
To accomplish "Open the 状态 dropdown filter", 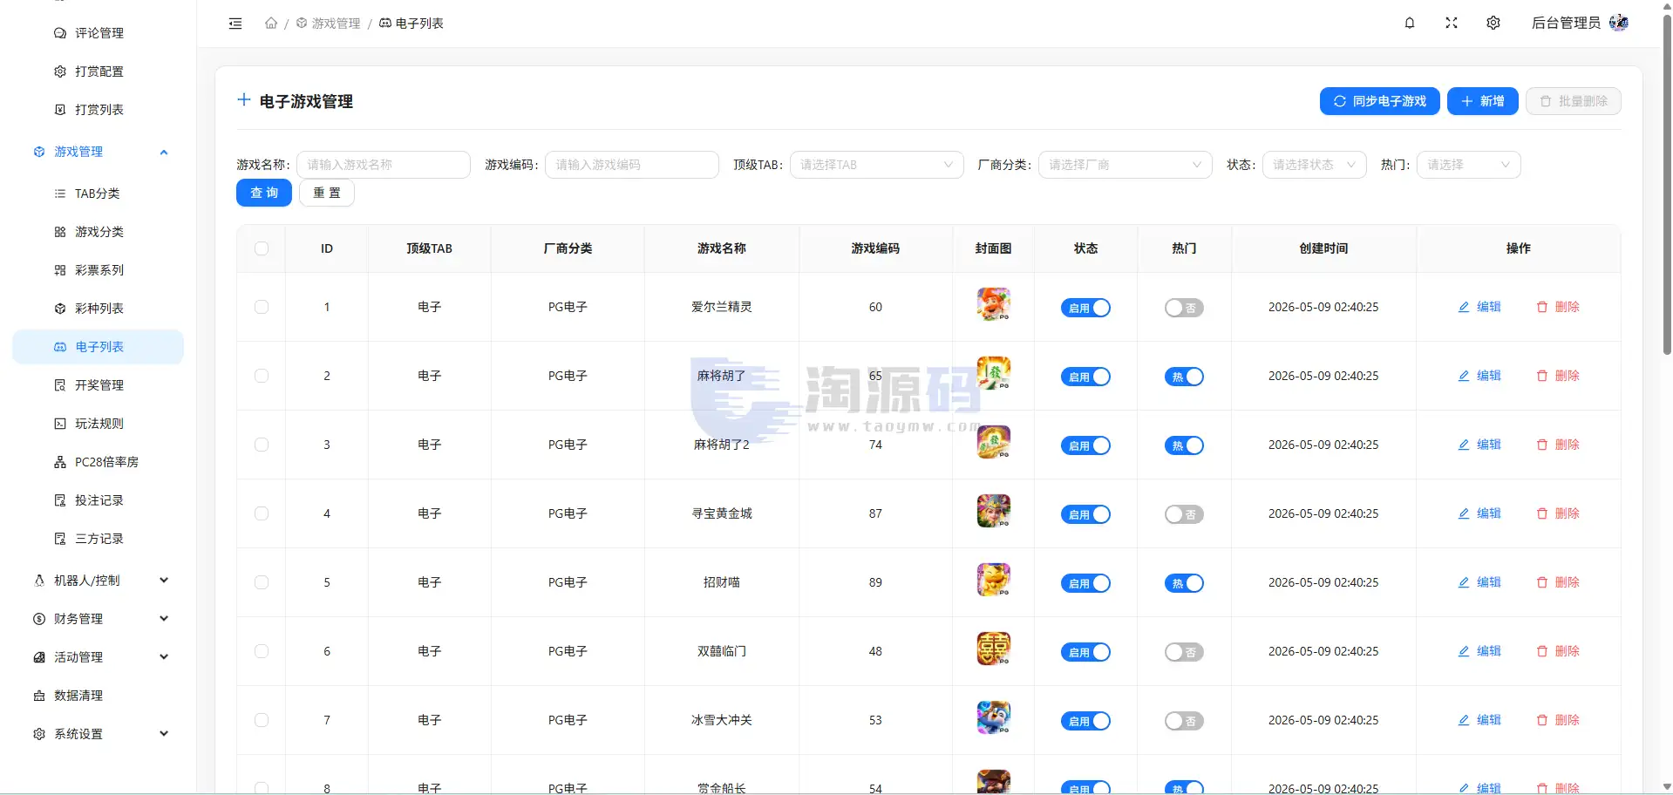I will point(1314,165).
